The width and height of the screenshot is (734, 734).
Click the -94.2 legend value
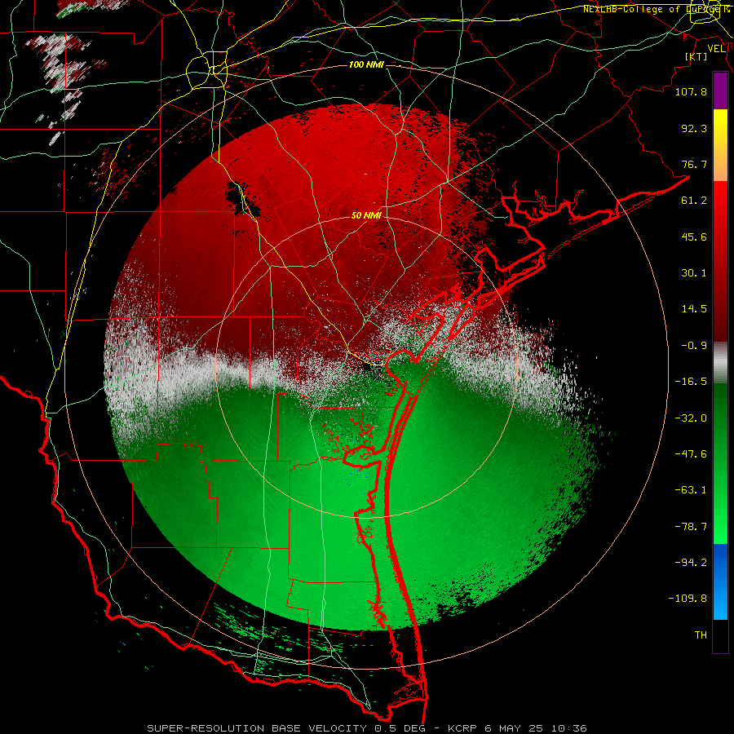point(691,563)
